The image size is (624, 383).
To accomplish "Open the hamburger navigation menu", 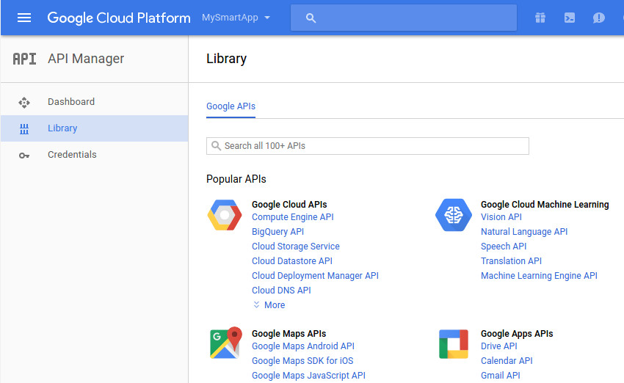I will pyautogui.click(x=24, y=18).
